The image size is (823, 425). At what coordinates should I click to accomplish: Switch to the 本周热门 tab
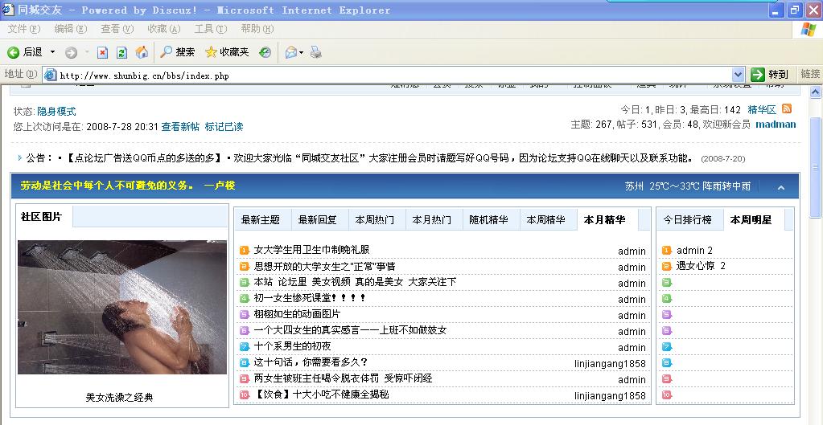(x=375, y=220)
